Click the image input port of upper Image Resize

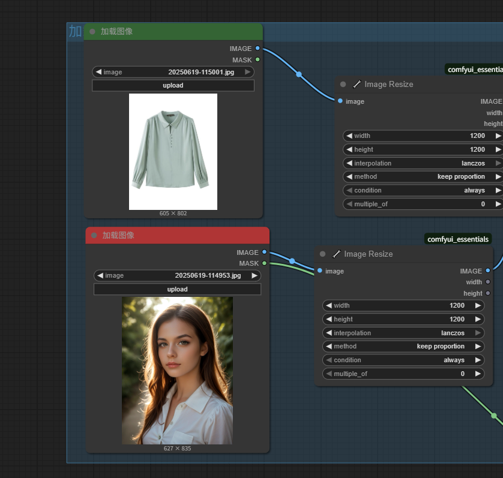pos(340,101)
